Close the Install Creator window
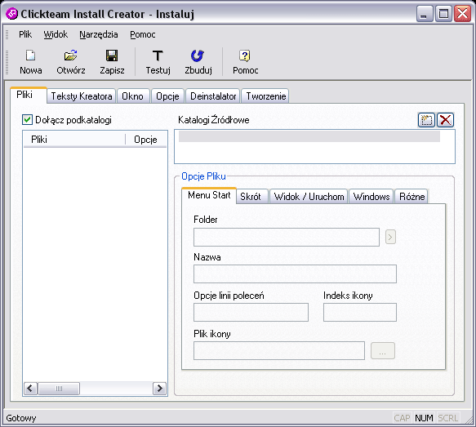The image size is (476, 427). pos(462,14)
